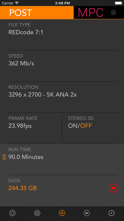Tap the red circled arrow beside Data
This screenshot has width=124, height=221.
tap(113, 188)
